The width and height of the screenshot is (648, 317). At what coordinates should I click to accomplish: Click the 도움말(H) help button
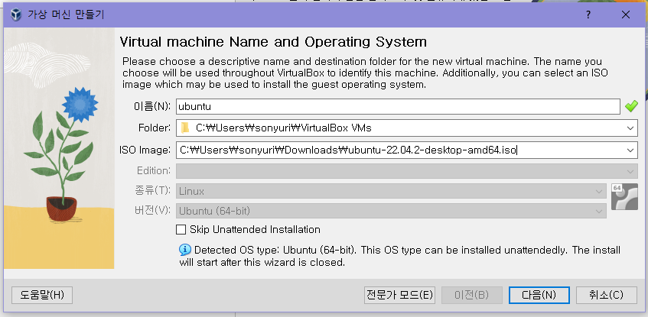click(x=42, y=295)
